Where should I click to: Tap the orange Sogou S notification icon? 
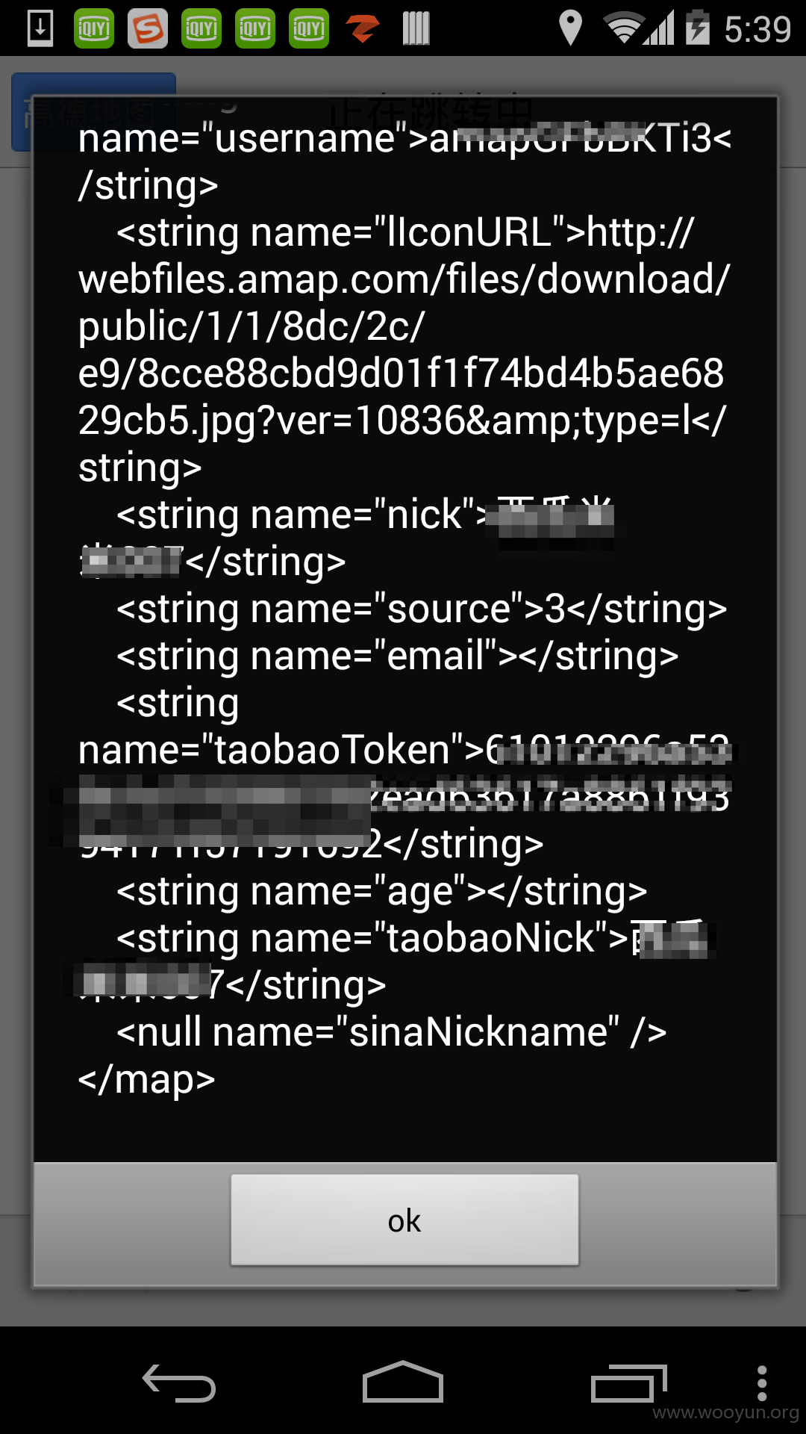click(148, 28)
